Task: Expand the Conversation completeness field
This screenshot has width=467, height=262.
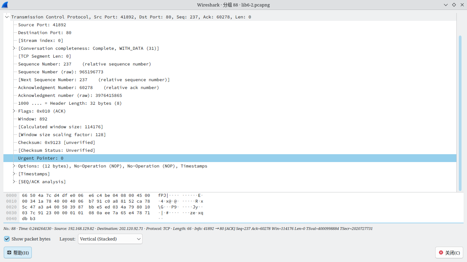Action: coord(14,48)
